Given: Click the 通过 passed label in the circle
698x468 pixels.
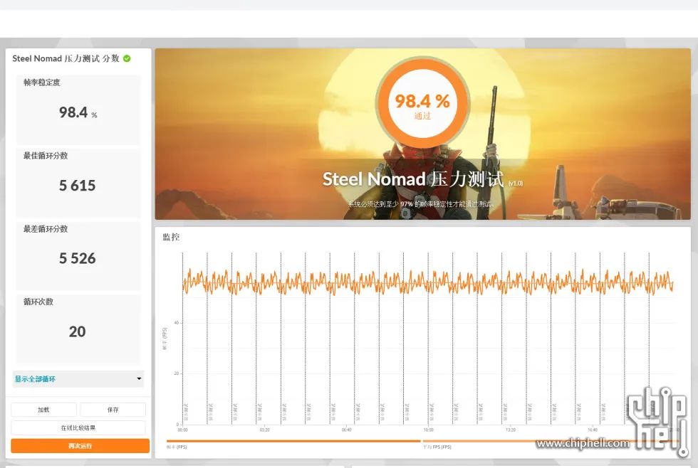Looking at the screenshot, I should (x=422, y=116).
